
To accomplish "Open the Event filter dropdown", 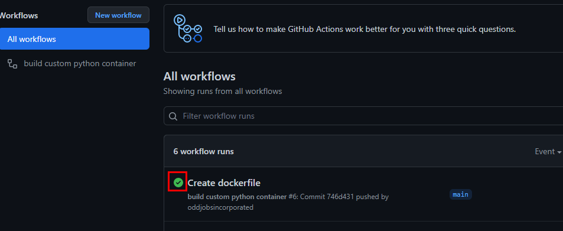I will [548, 151].
